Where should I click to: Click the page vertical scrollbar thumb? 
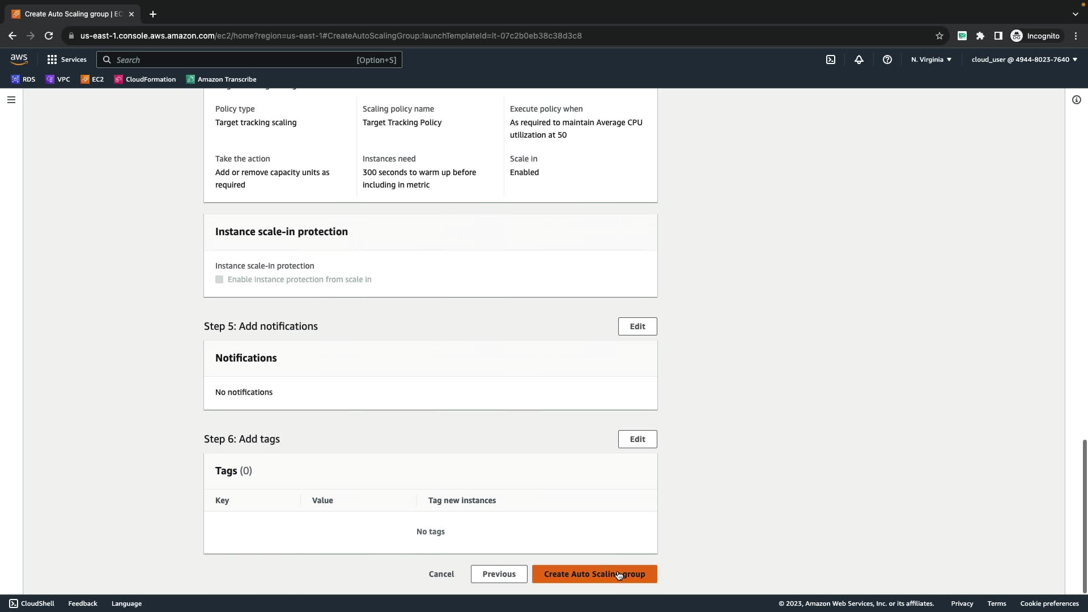1084,516
